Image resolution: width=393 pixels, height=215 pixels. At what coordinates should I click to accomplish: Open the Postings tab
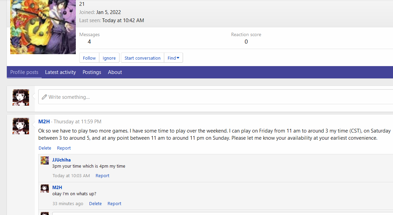pyautogui.click(x=92, y=72)
